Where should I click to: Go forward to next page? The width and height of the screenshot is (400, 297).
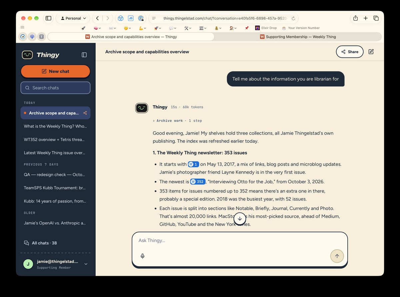(x=108, y=18)
